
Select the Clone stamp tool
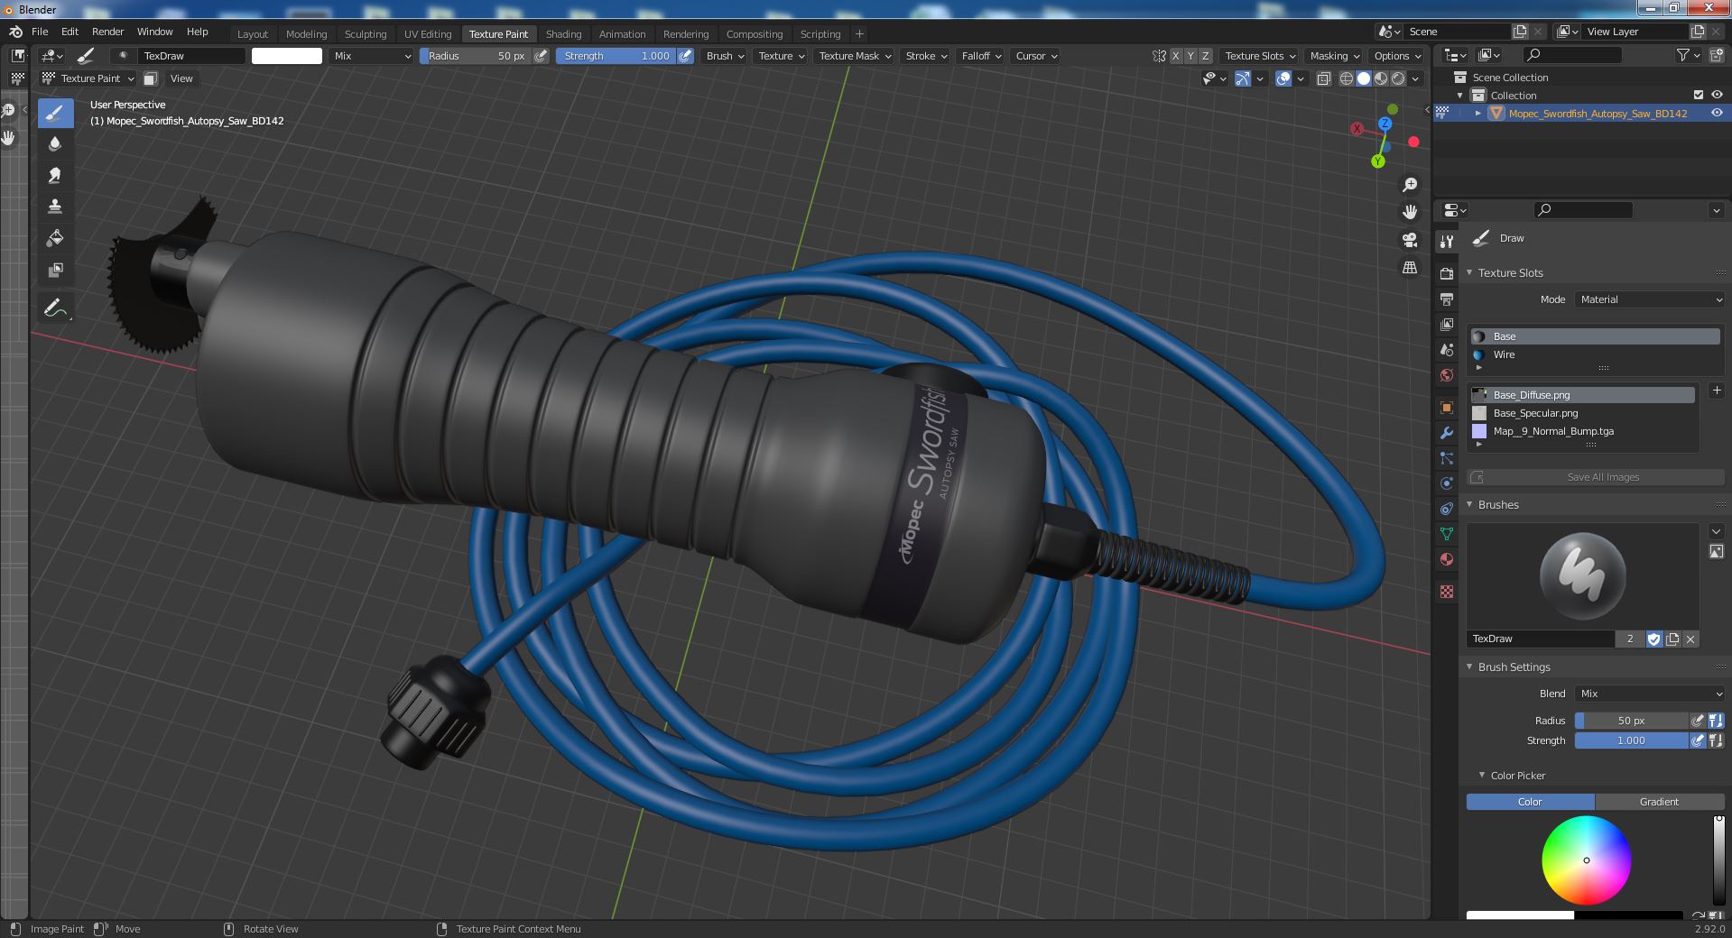tap(55, 207)
